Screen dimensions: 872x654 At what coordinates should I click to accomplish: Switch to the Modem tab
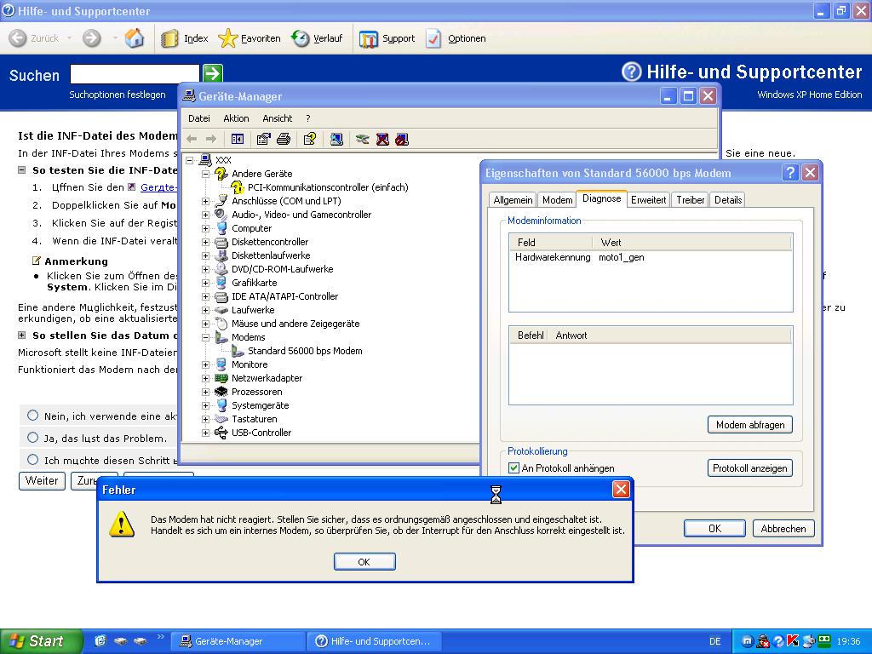pos(557,200)
